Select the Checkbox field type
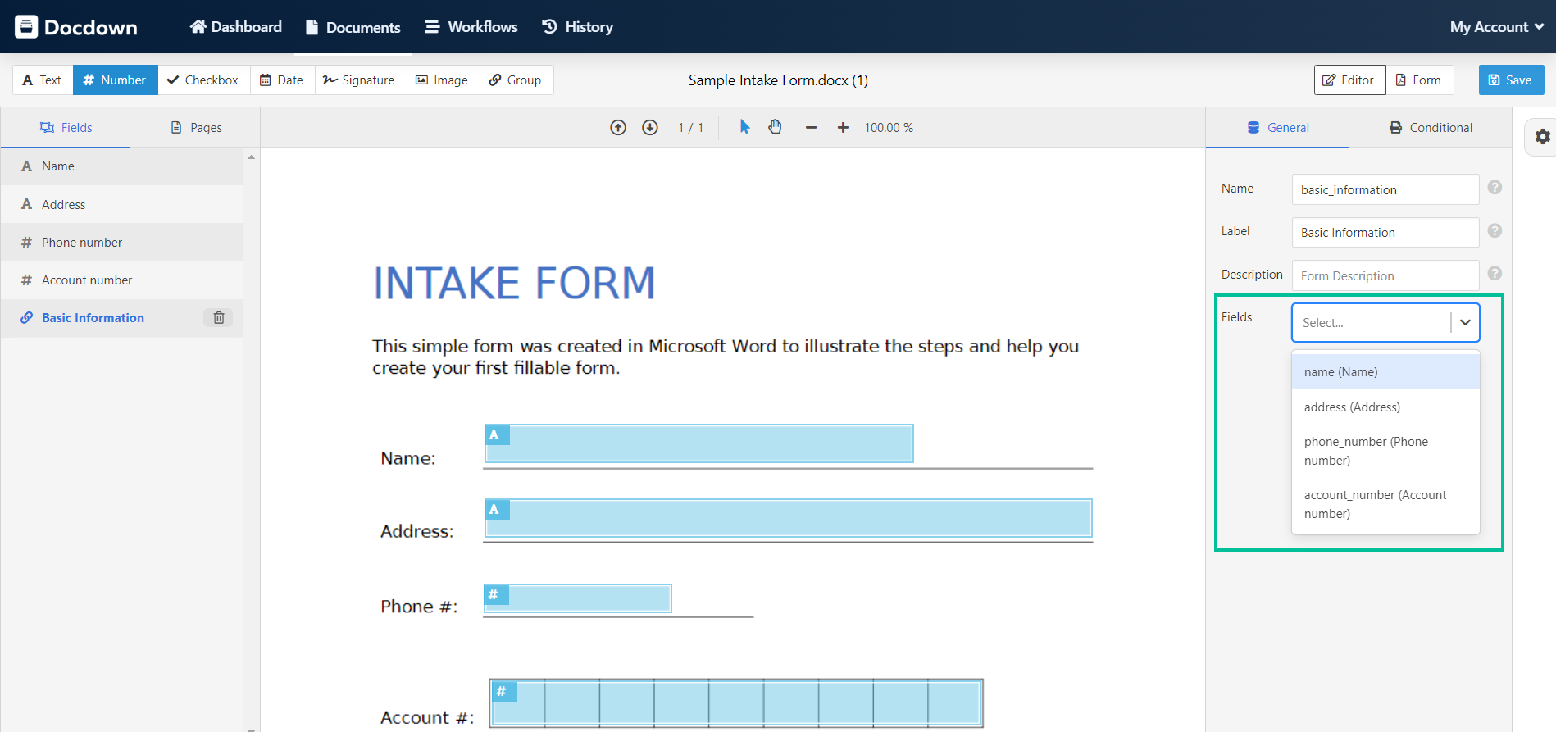This screenshot has height=732, width=1556. click(x=202, y=80)
